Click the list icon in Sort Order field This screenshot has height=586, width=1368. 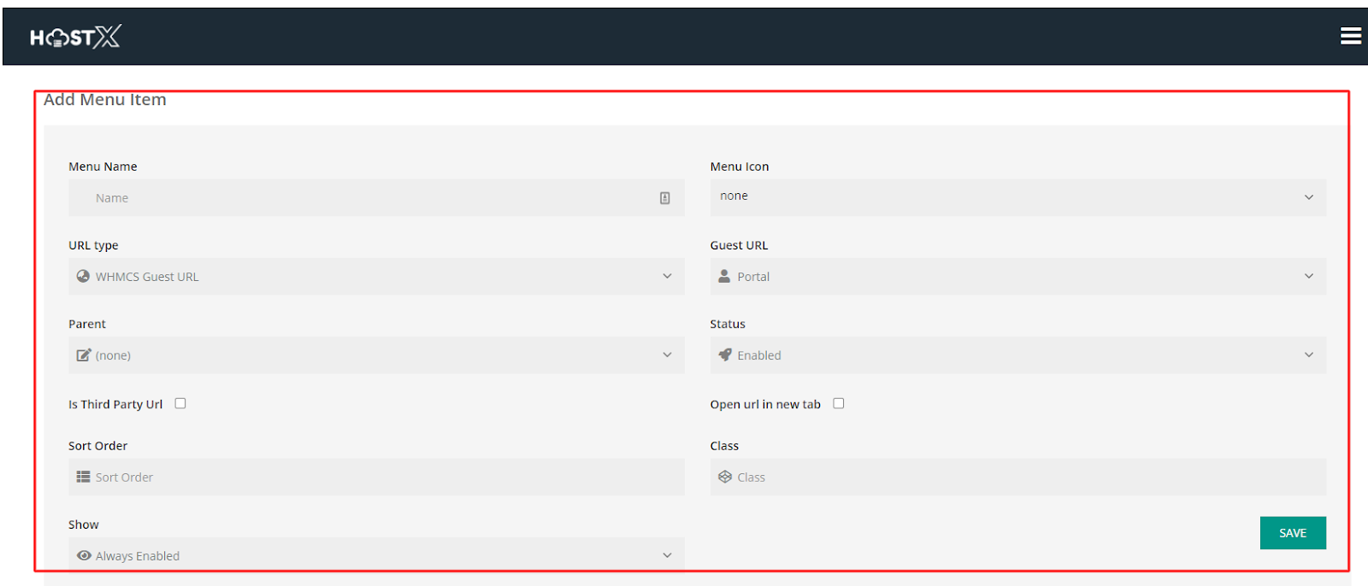coord(83,477)
